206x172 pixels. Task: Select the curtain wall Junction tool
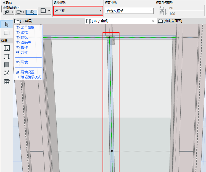[7, 73]
